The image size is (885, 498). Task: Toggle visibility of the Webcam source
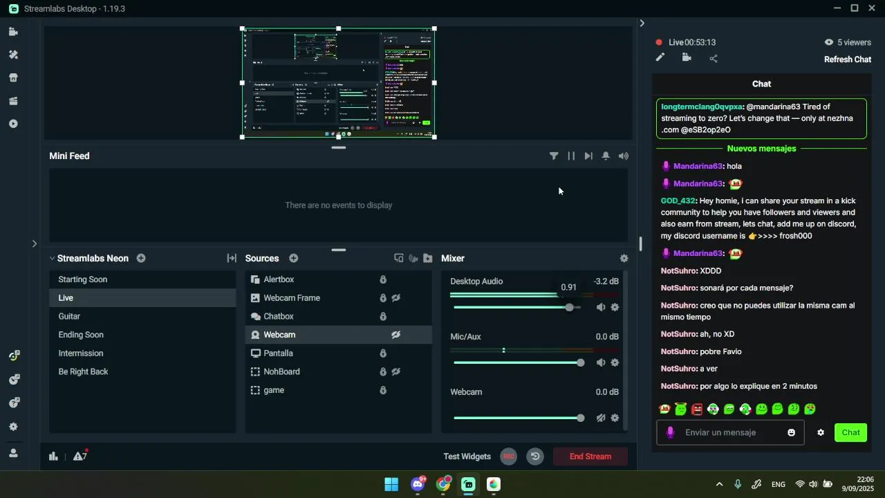pos(396,335)
